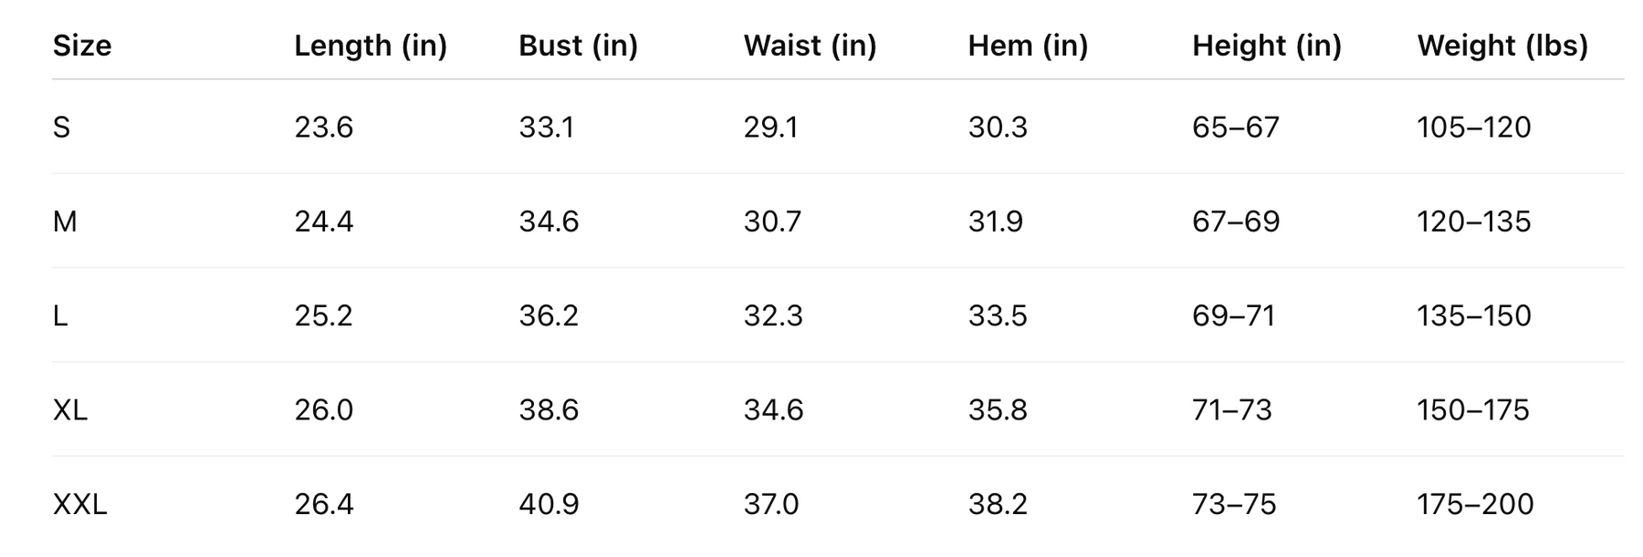This screenshot has height=557, width=1643.
Task: Click the Bust (in) column header
Action: [x=578, y=46]
